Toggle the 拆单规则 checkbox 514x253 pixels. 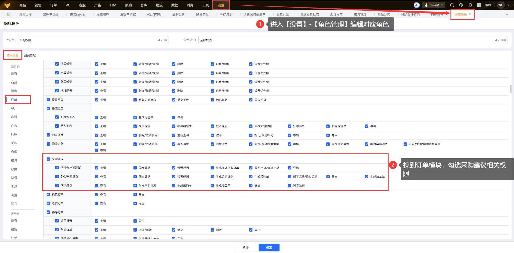tap(57, 64)
